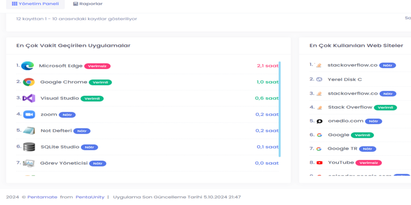Click the Visual Studio app icon
Image resolution: width=411 pixels, height=205 pixels.
click(29, 98)
